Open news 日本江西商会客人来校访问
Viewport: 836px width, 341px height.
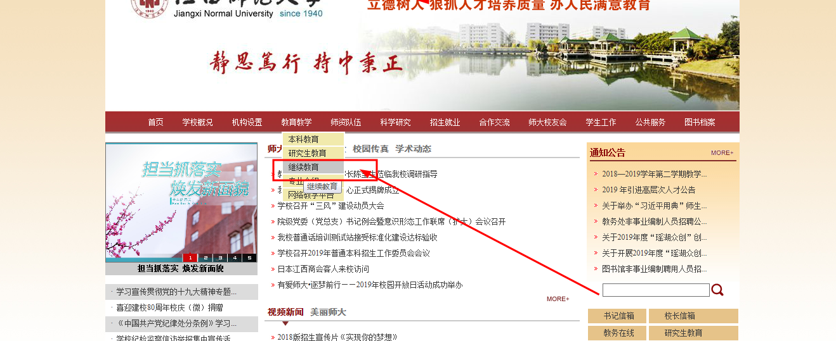323,269
